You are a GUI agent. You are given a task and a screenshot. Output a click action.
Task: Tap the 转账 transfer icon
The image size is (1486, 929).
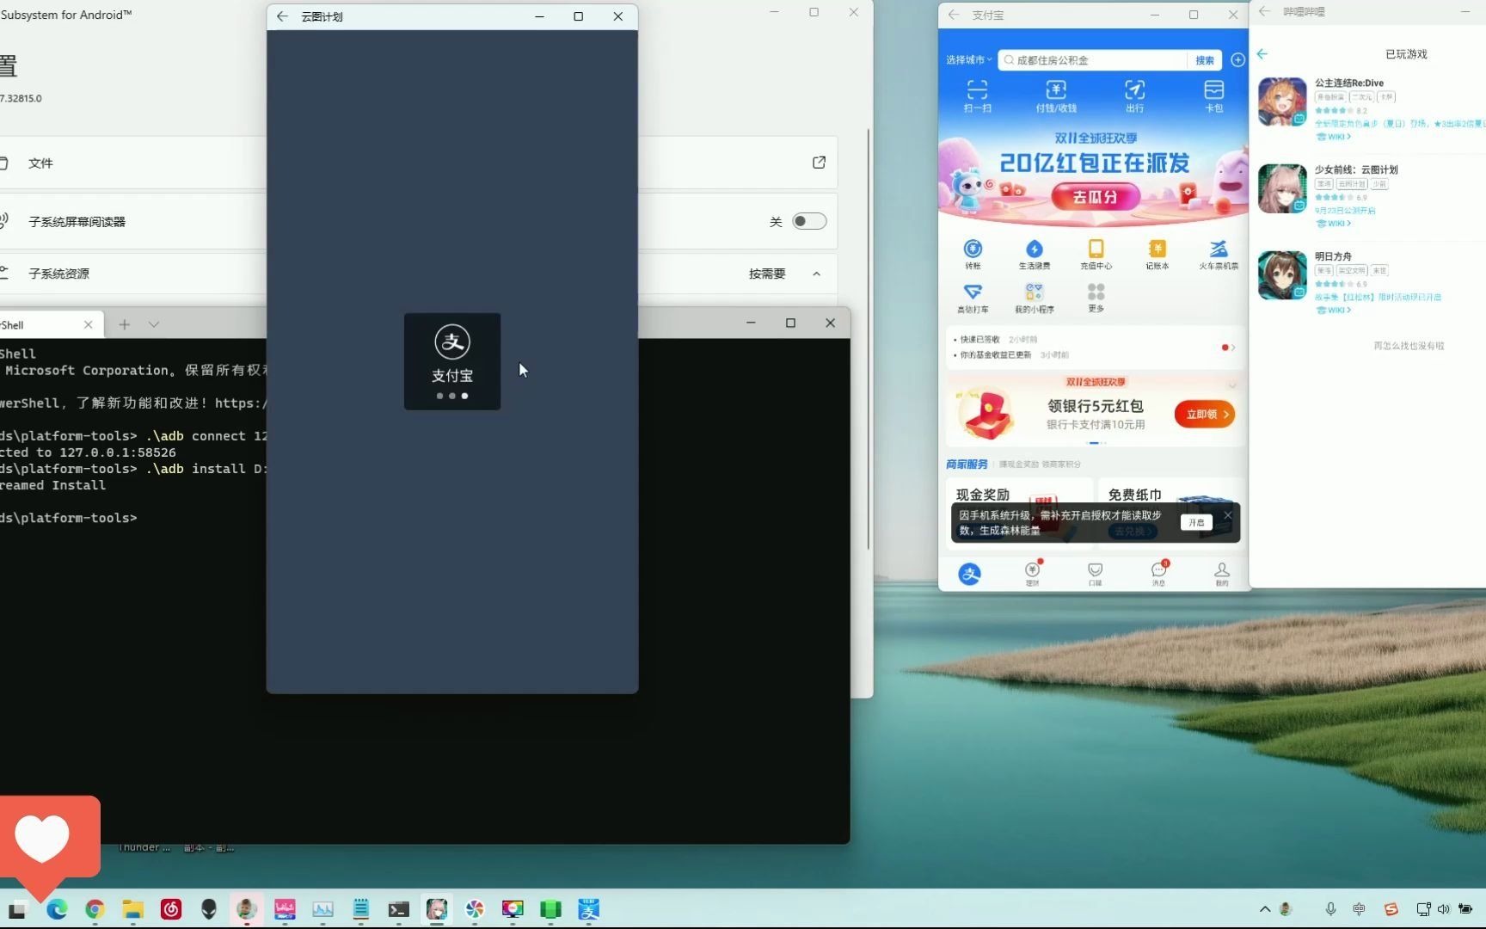973,255
